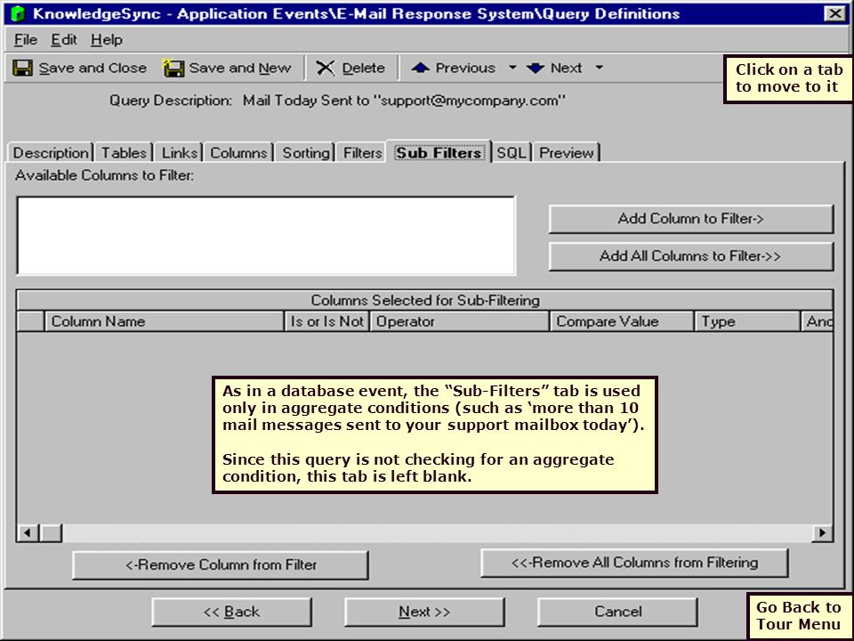
Task: Switch to the Tables tab
Action: pyautogui.click(x=125, y=152)
